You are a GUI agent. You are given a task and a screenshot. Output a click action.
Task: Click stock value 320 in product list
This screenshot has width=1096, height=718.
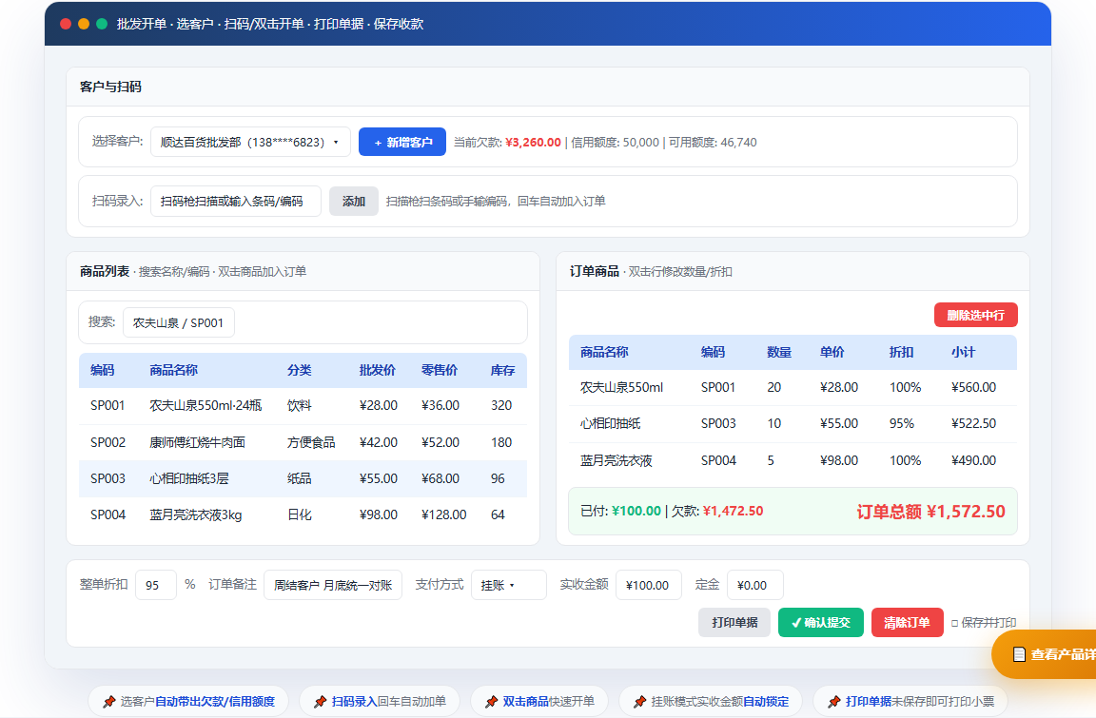point(501,406)
